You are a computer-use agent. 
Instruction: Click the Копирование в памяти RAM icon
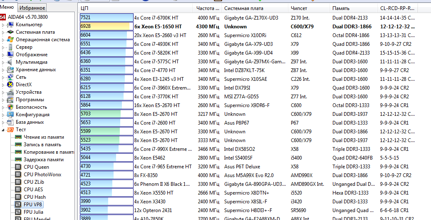point(18,152)
